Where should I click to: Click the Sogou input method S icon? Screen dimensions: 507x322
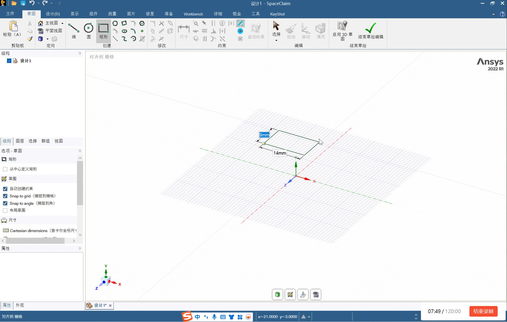[x=187, y=316]
